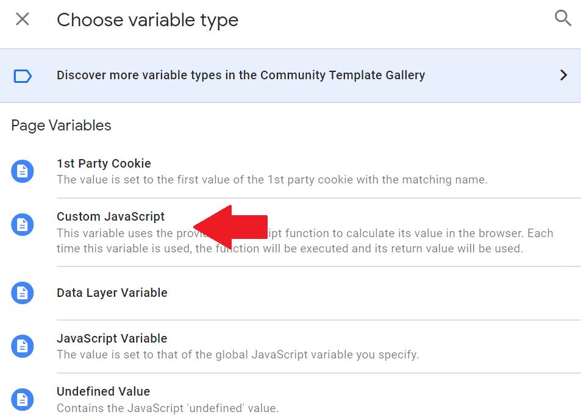Viewport: 581px width, 420px height.
Task: Click the 1st Party Cookie description text
Action: (272, 180)
